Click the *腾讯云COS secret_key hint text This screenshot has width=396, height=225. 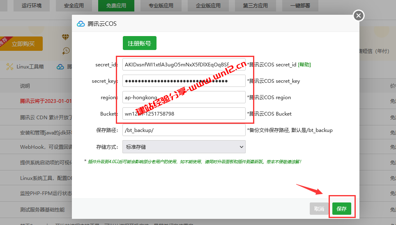[274, 81]
